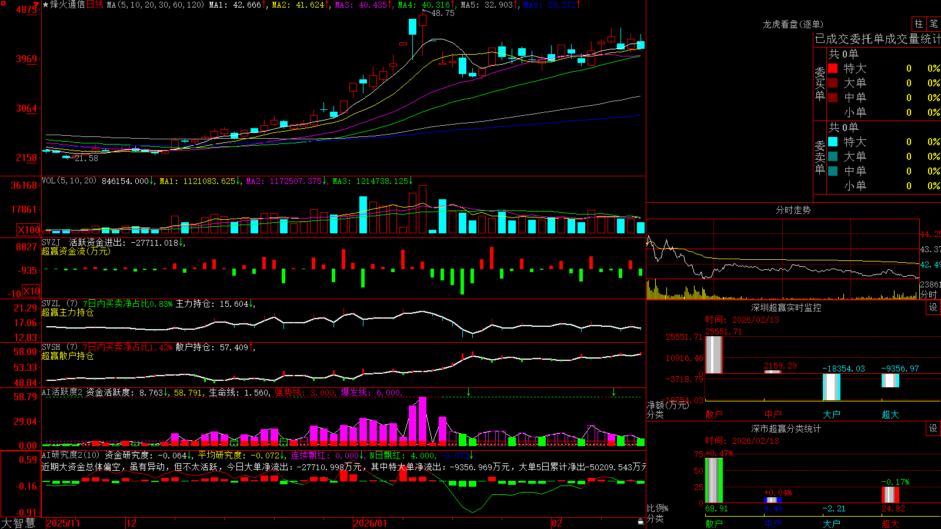Viewport: 941px width, 529px height.
Task: Click the teal 中单 sell-order swatch
Action: (x=833, y=171)
